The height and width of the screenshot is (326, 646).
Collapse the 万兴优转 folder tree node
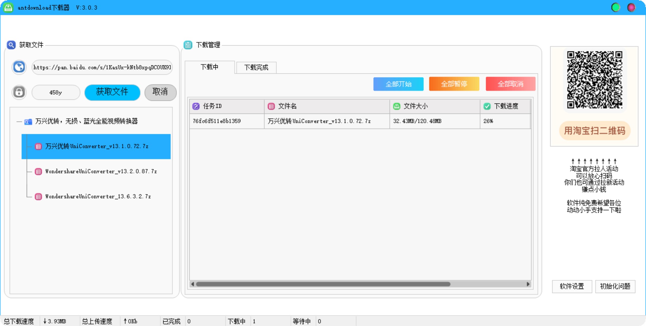19,122
